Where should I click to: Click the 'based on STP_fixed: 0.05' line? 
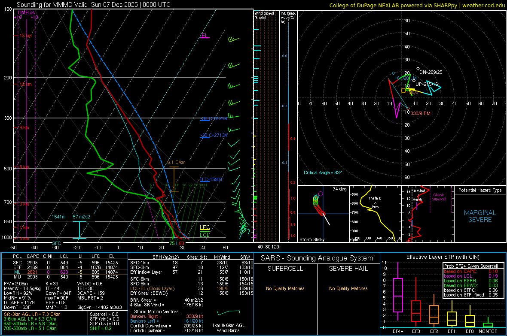pyautogui.click(x=471, y=295)
